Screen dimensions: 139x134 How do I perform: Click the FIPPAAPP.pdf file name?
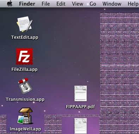pos(80,107)
